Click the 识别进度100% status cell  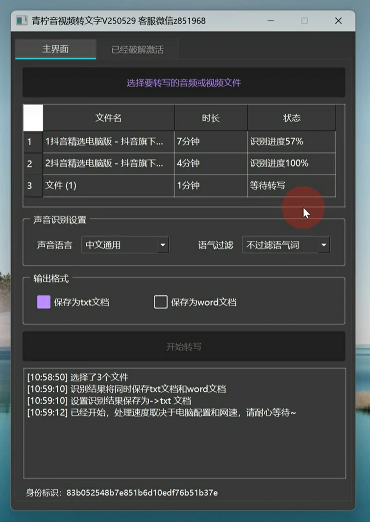click(291, 164)
